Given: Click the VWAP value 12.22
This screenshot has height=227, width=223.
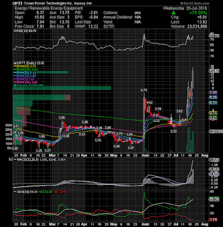Looking at the screenshot, I should pos(93,26).
